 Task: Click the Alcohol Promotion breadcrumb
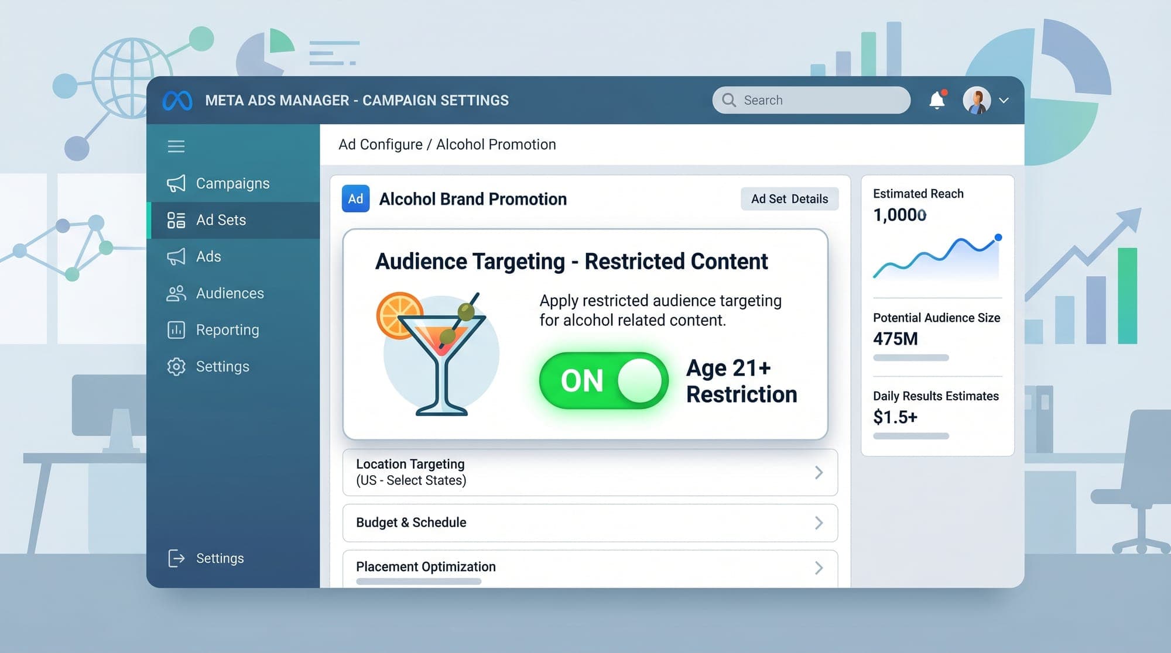click(x=496, y=145)
